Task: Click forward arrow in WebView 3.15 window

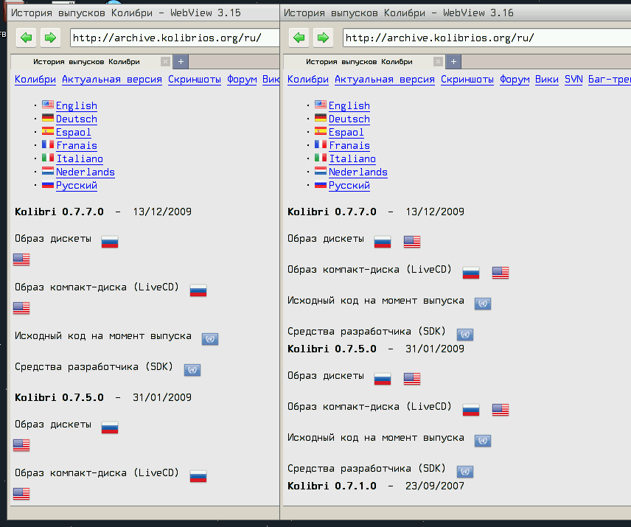Action: tap(49, 38)
